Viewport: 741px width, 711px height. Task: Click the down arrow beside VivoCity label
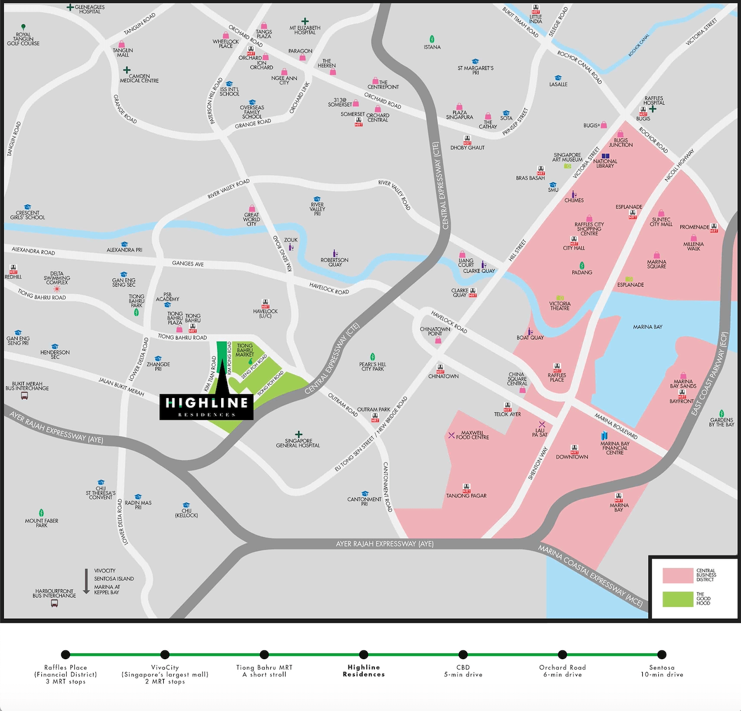pyautogui.click(x=87, y=581)
